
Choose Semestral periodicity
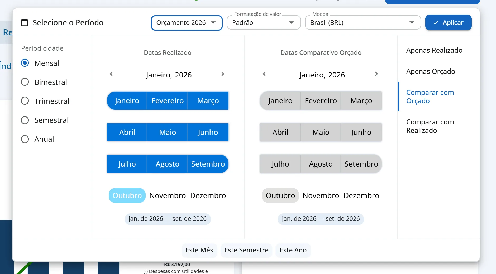(x=25, y=120)
